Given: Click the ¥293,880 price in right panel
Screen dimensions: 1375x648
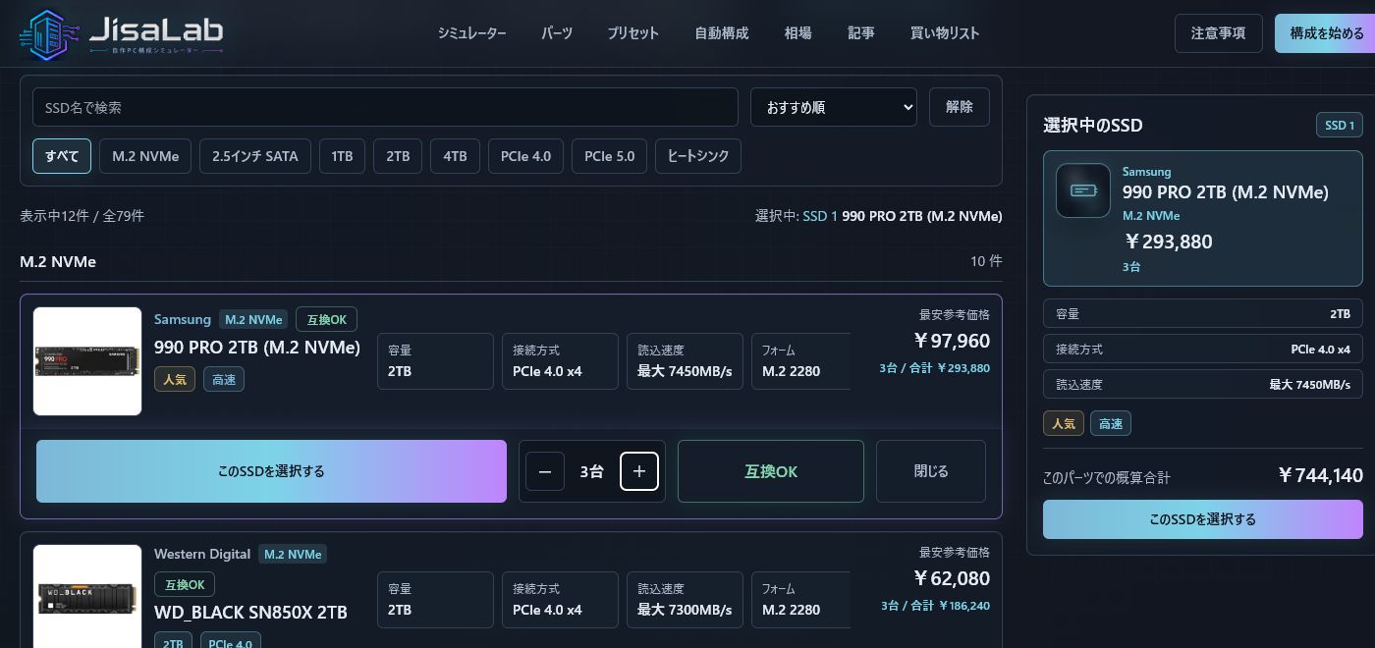Looking at the screenshot, I should (x=1169, y=242).
